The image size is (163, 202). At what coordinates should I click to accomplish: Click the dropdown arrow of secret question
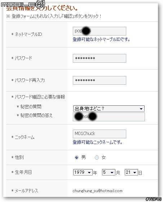(141, 109)
